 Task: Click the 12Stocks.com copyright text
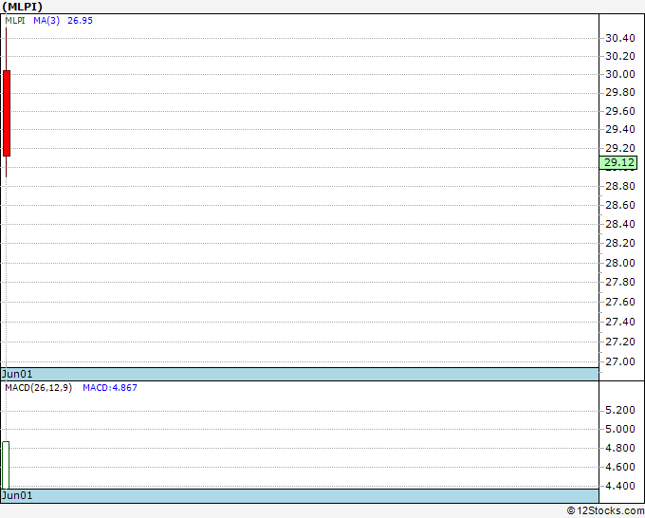[x=605, y=510]
